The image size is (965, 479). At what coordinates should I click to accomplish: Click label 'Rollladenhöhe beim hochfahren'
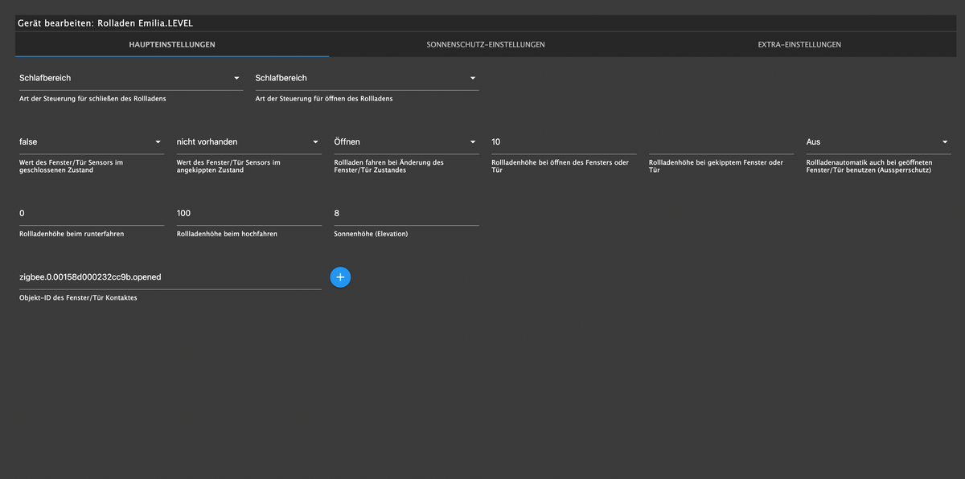[x=227, y=234]
